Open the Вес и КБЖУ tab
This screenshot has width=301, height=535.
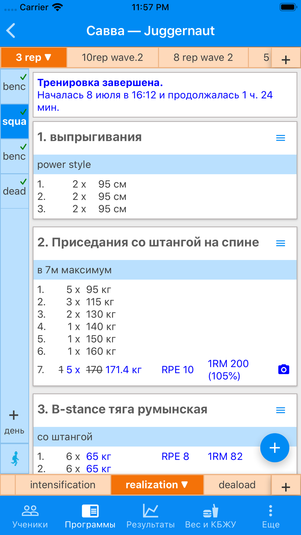[210, 516]
